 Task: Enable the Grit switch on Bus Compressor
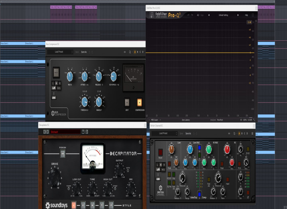127,103
